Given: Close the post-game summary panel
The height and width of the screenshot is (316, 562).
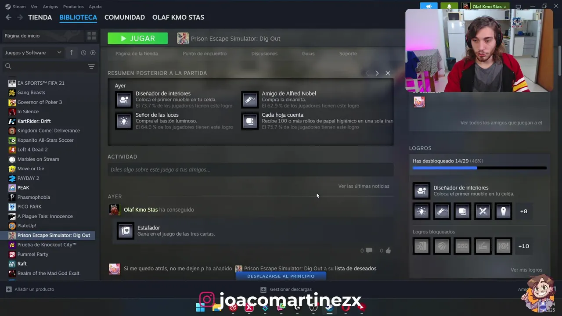Looking at the screenshot, I should pos(388,73).
